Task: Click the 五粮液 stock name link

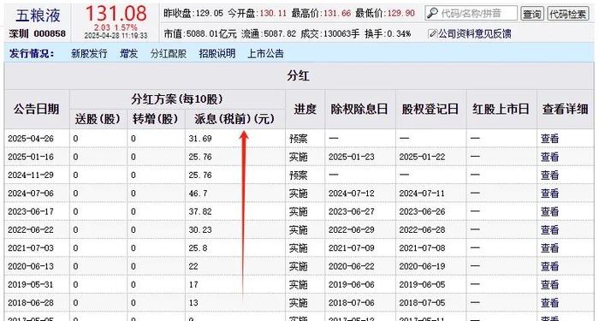Action: pyautogui.click(x=38, y=15)
